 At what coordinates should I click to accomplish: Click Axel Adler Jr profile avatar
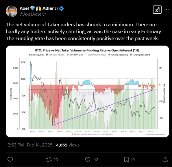coord(12,11)
